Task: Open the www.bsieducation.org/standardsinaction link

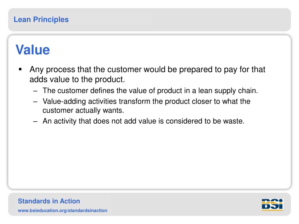Action: pyautogui.click(x=62, y=211)
